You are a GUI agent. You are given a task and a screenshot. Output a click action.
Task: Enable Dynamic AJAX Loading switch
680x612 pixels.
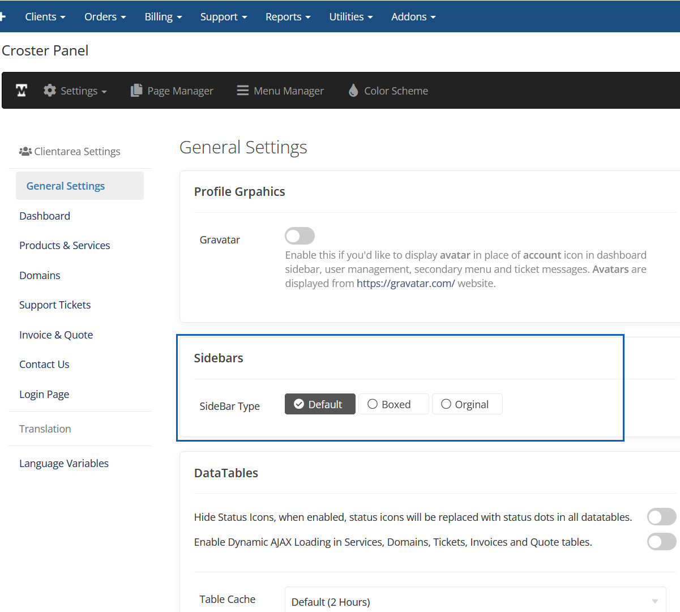[661, 542]
